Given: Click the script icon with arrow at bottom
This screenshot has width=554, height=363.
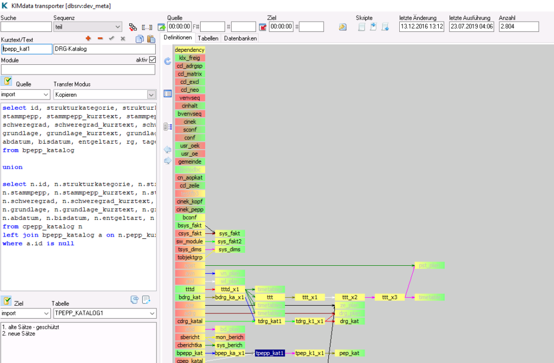Looking at the screenshot, I should (x=385, y=27).
